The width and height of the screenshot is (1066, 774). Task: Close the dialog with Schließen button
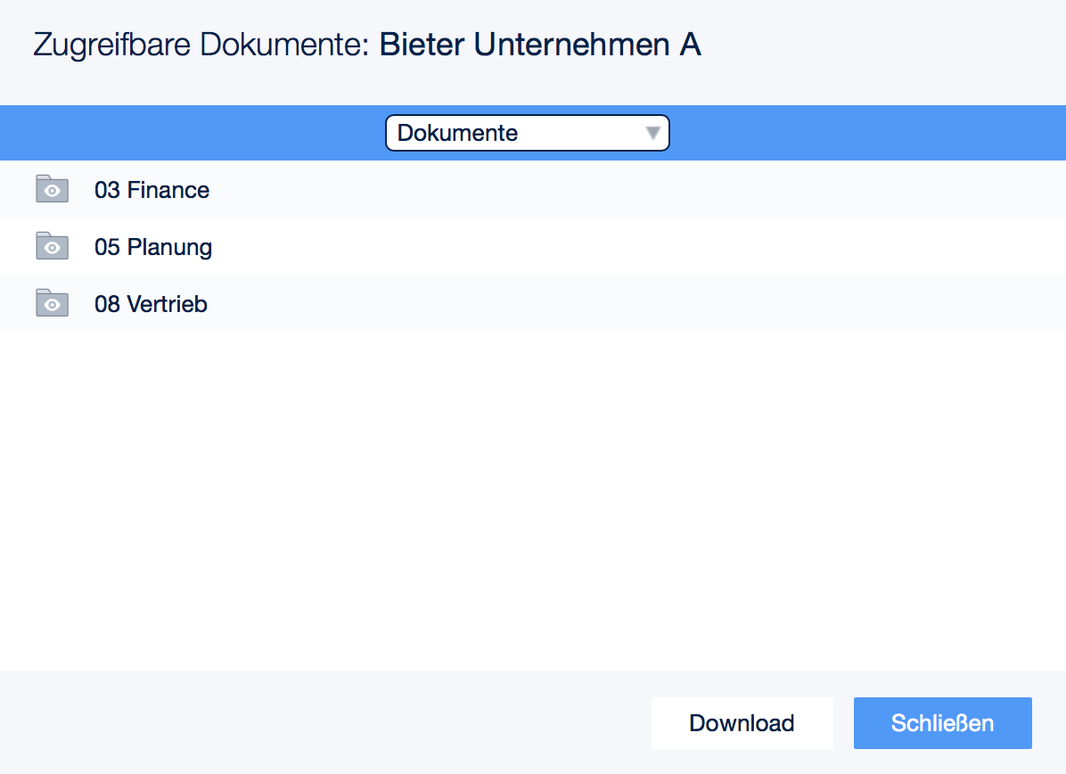click(942, 723)
